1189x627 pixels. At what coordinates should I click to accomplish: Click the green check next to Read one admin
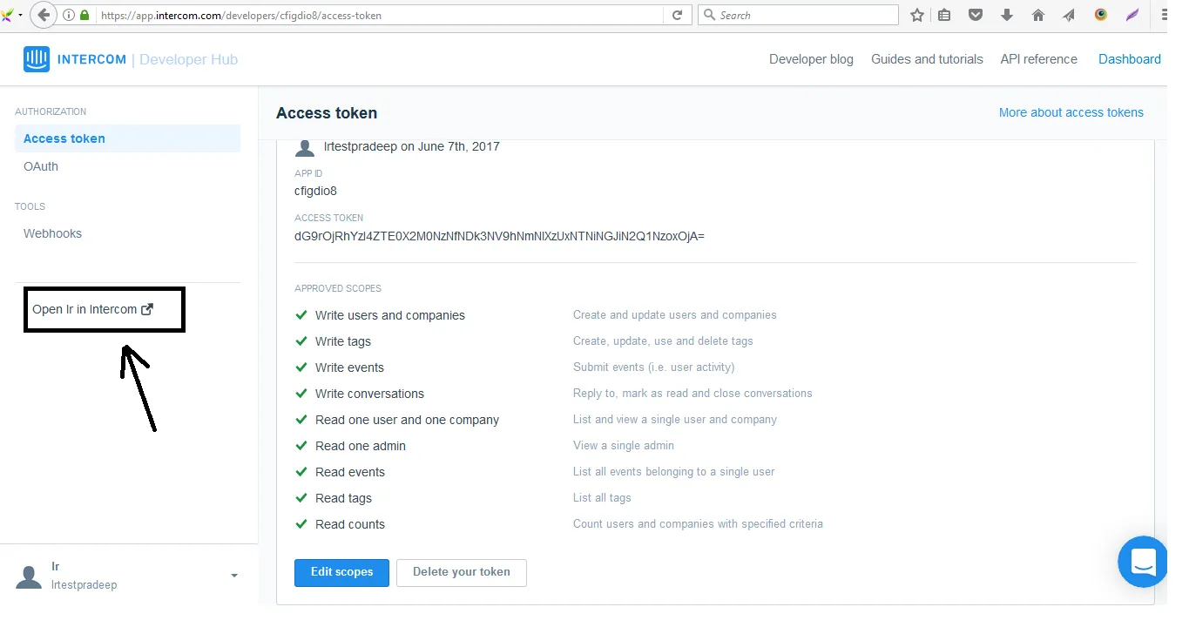pos(301,445)
